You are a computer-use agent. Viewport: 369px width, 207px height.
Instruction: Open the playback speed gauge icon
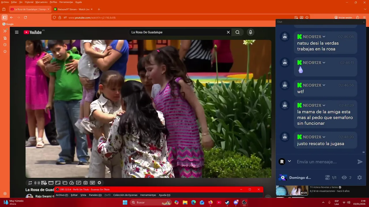[x=72, y=183]
